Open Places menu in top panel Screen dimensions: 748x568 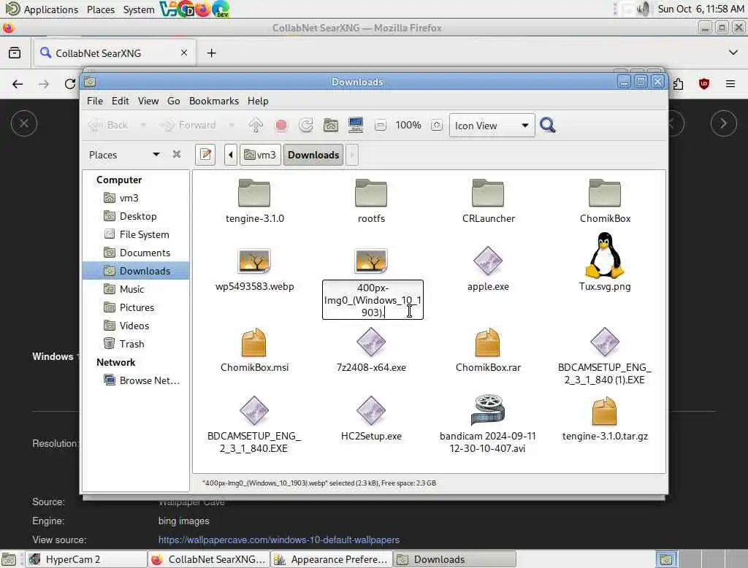[x=101, y=9]
